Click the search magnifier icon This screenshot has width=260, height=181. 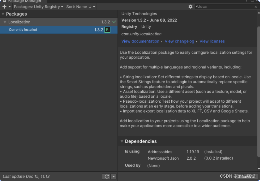(197, 7)
